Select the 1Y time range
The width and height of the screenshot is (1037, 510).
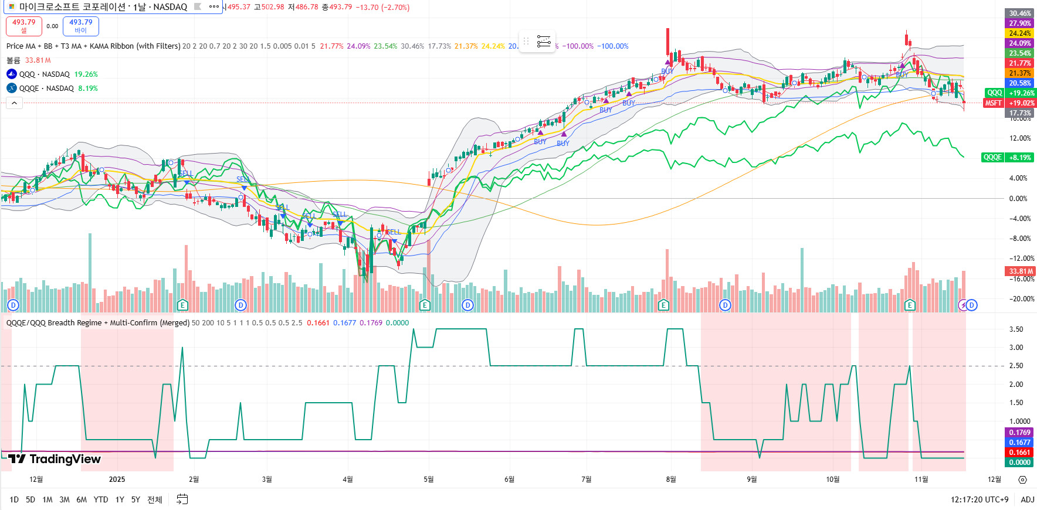(120, 499)
